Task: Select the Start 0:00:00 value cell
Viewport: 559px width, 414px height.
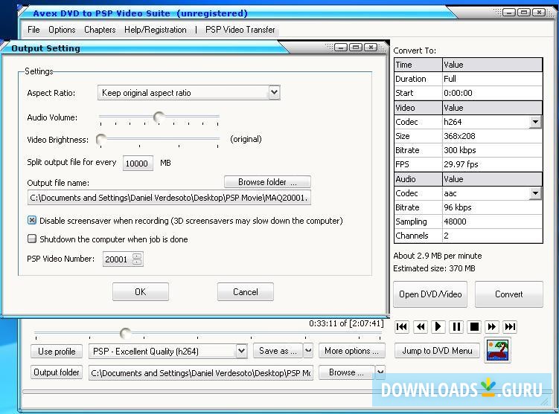Action: (x=492, y=93)
